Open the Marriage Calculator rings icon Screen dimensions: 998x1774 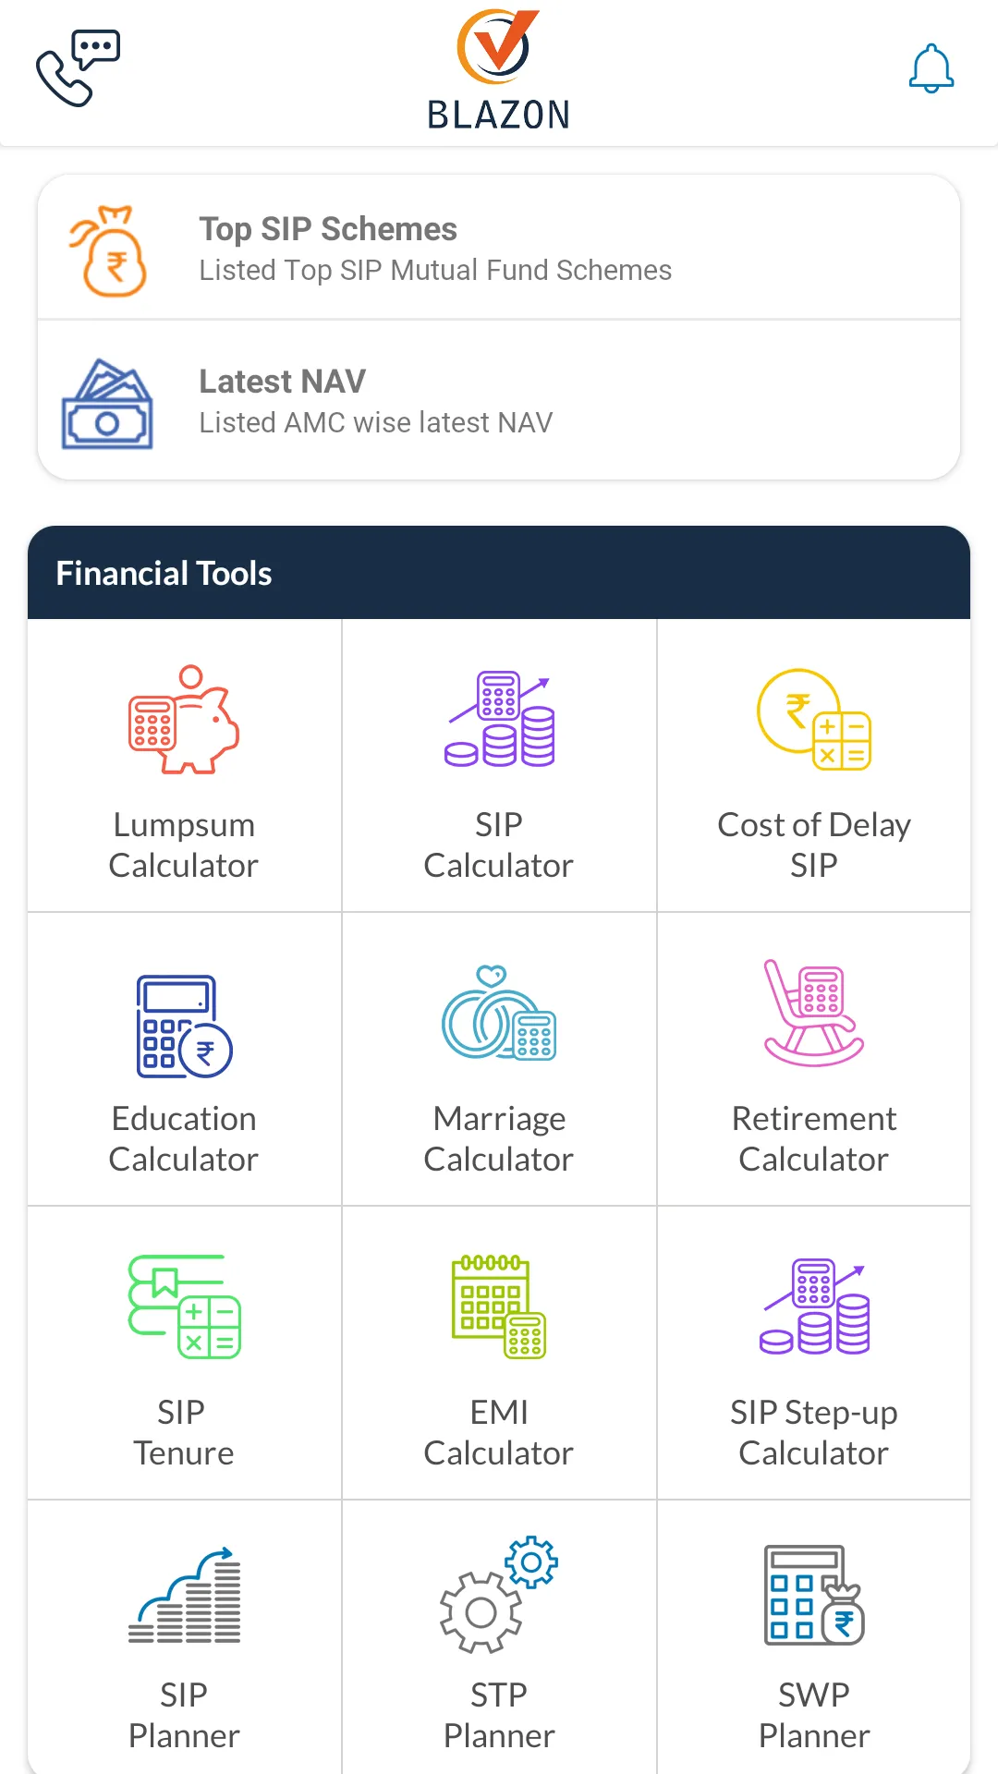pos(499,1014)
